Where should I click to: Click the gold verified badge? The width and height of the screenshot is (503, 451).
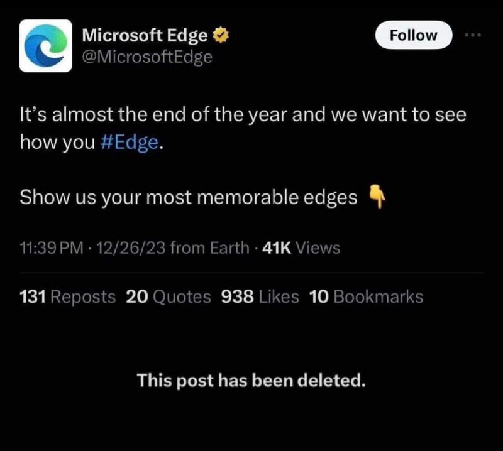click(x=221, y=35)
